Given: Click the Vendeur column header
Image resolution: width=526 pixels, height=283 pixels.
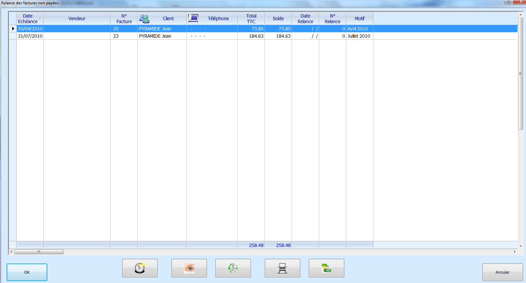Looking at the screenshot, I should 77,19.
